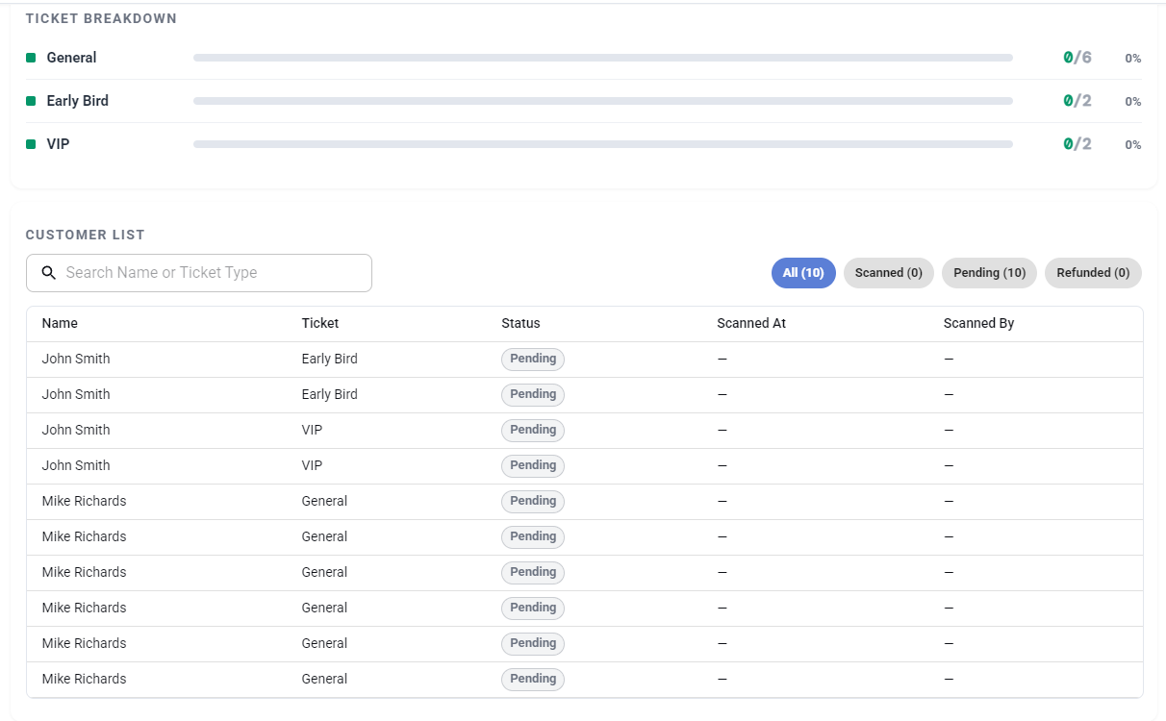Show the Pending (10) customers filter
The image size is (1166, 721).
tap(989, 273)
